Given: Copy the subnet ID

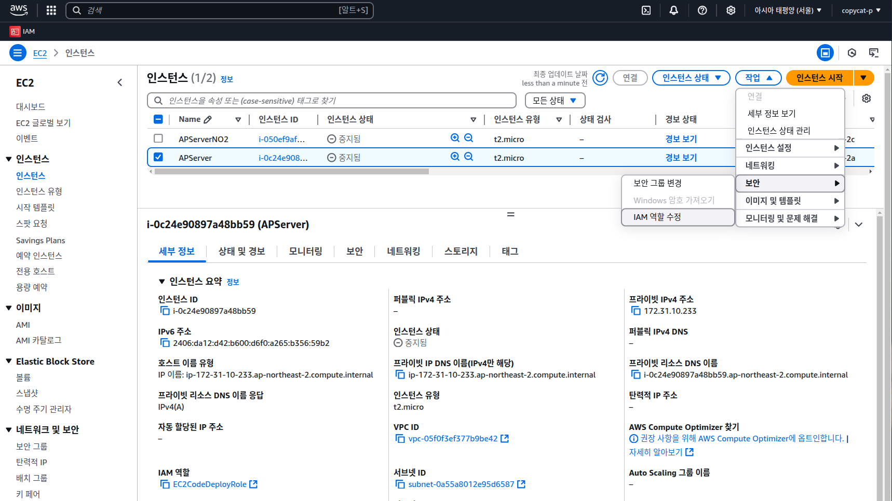Looking at the screenshot, I should 400,484.
